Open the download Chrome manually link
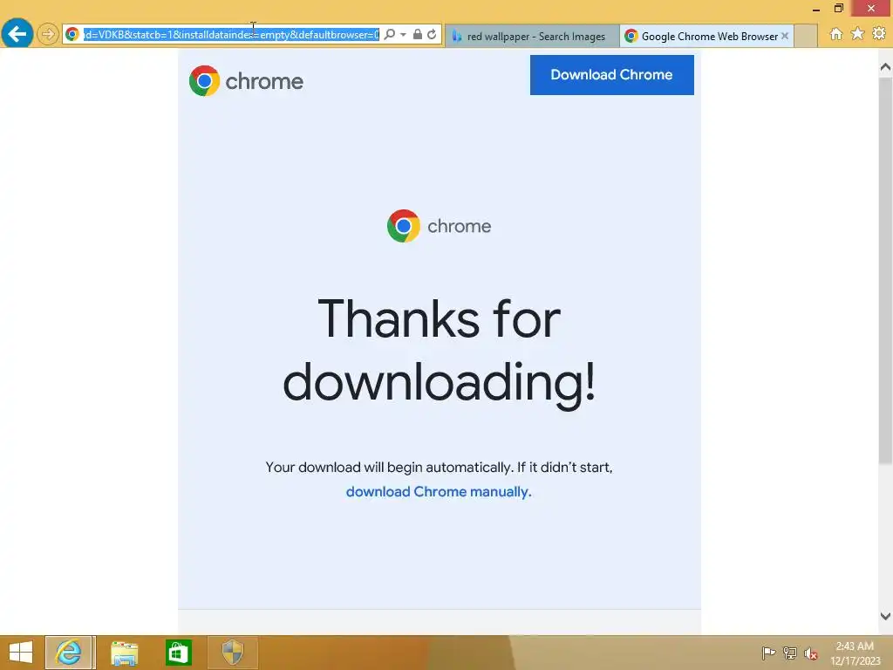Screen dimensions: 893x670 (439, 492)
